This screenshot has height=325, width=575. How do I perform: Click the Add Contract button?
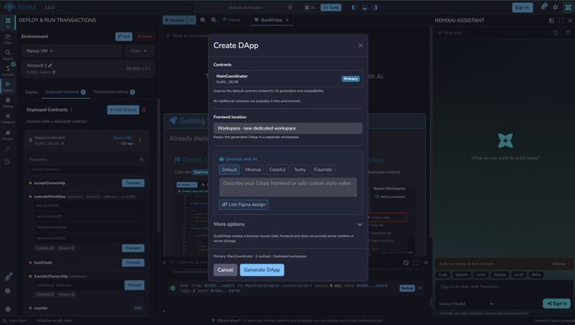click(124, 110)
